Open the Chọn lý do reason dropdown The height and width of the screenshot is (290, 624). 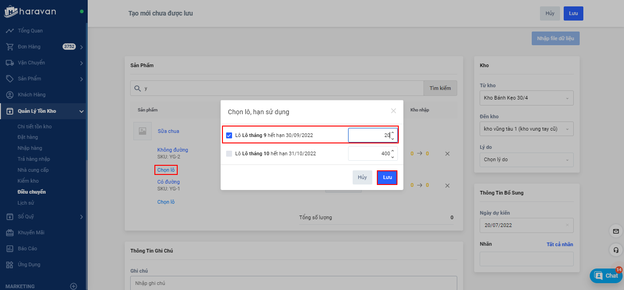point(526,159)
